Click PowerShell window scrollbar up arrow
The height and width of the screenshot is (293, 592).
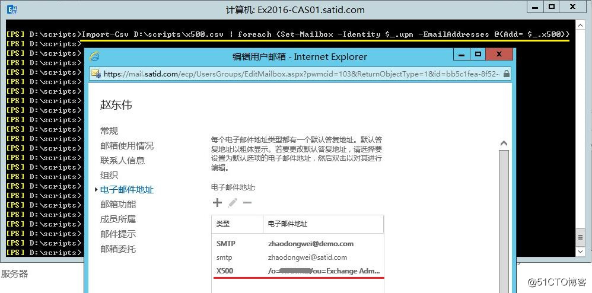tap(581, 25)
